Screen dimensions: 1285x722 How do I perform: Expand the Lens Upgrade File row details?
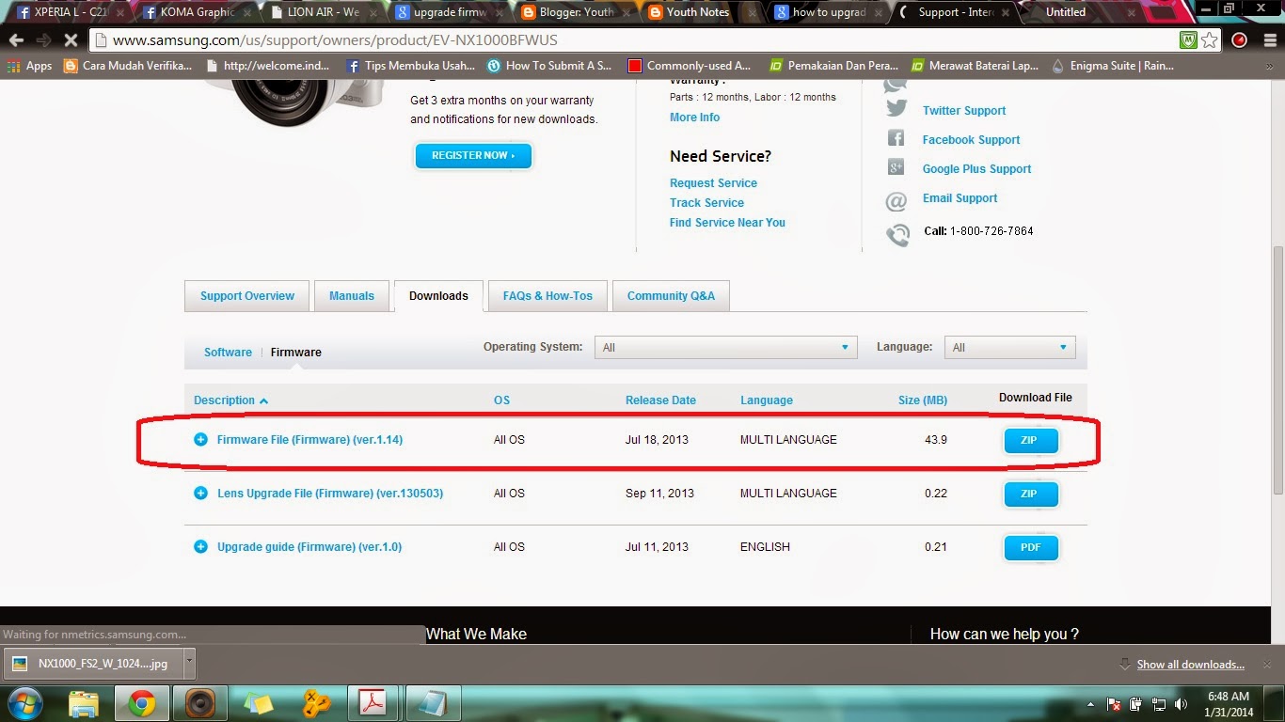200,494
